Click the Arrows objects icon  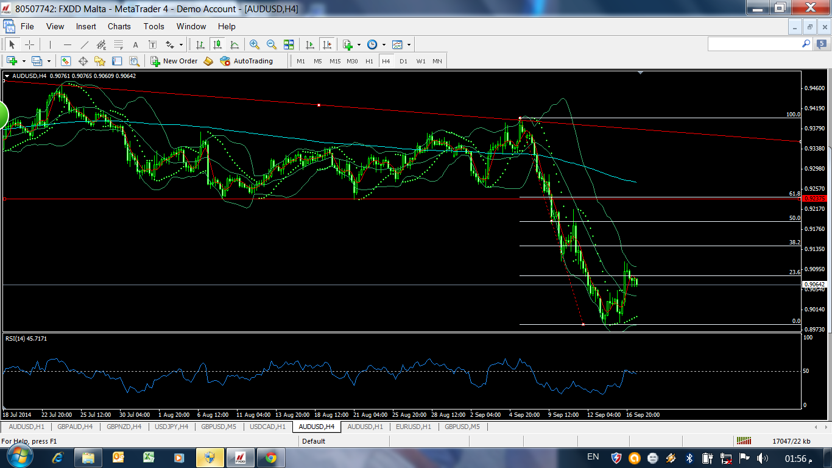click(171, 44)
